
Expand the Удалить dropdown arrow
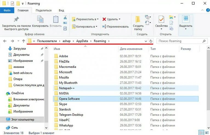tap(120, 19)
